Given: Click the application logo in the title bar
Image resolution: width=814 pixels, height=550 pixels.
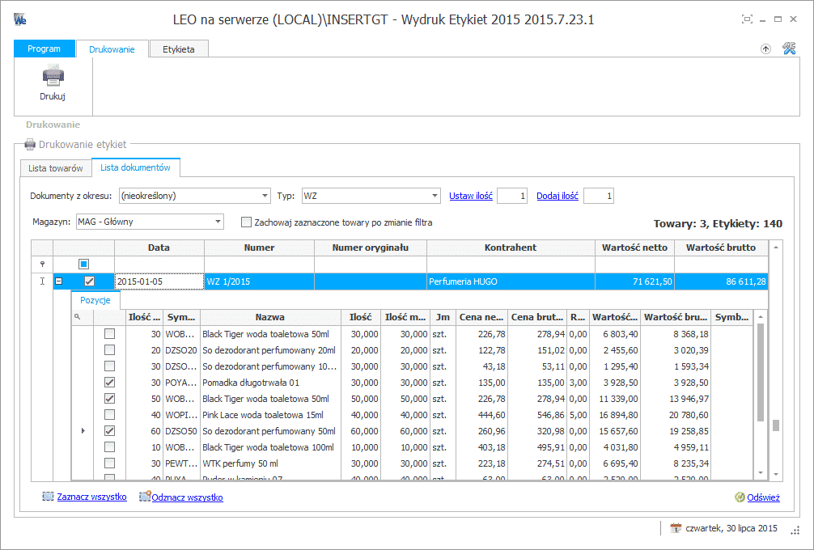Looking at the screenshot, I should pyautogui.click(x=20, y=19).
